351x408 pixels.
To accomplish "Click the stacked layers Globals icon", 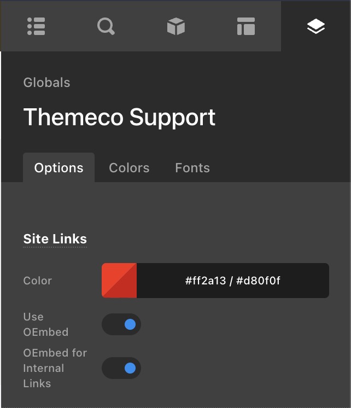I will 316,26.
